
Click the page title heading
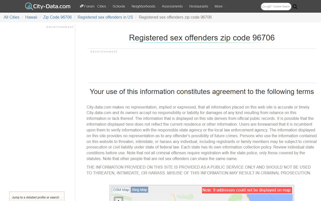[202, 38]
